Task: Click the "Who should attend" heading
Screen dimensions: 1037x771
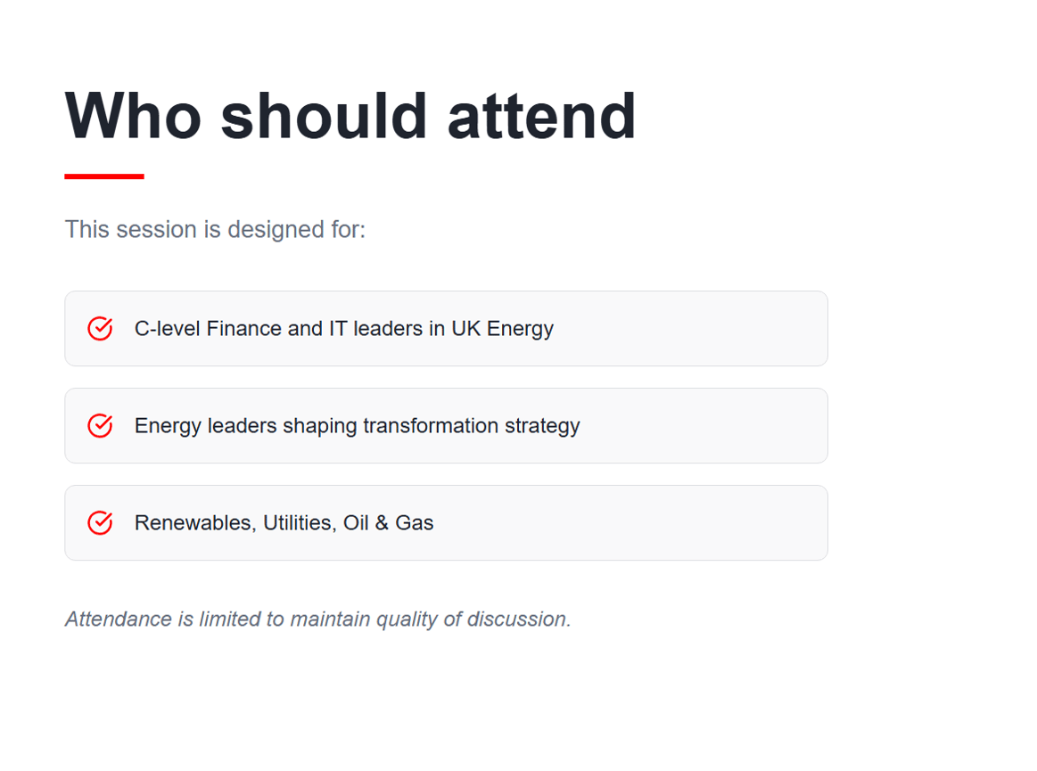Action: [350, 116]
